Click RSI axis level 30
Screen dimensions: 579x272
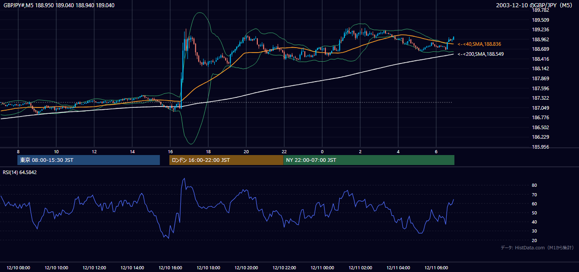coord(534,231)
